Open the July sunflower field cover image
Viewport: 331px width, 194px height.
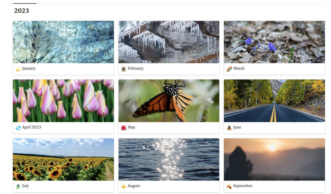[63, 159]
